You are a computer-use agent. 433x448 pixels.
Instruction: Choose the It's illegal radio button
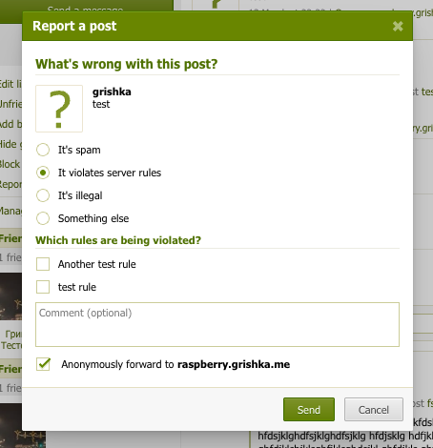tap(43, 195)
